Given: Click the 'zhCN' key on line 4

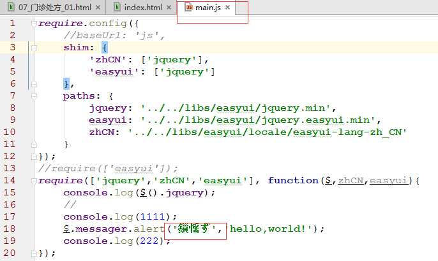Looking at the screenshot, I should point(108,60).
